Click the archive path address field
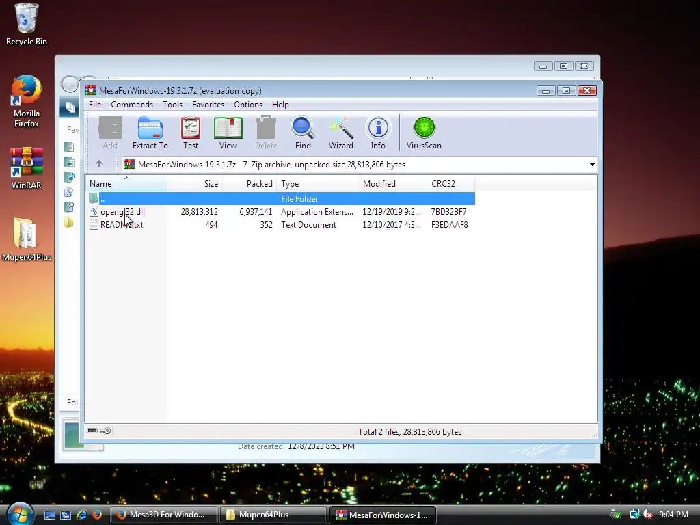This screenshot has width=700, height=525. (360, 165)
